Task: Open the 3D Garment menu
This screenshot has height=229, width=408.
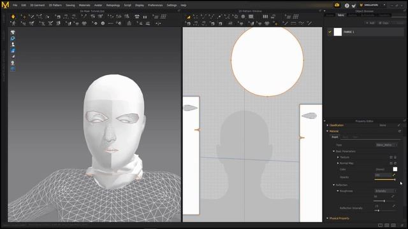Action: click(38, 5)
